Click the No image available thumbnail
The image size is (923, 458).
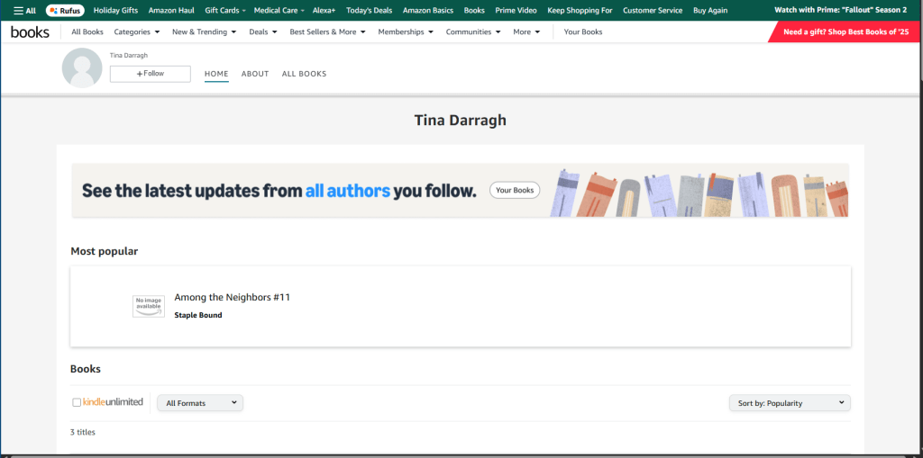click(x=149, y=306)
